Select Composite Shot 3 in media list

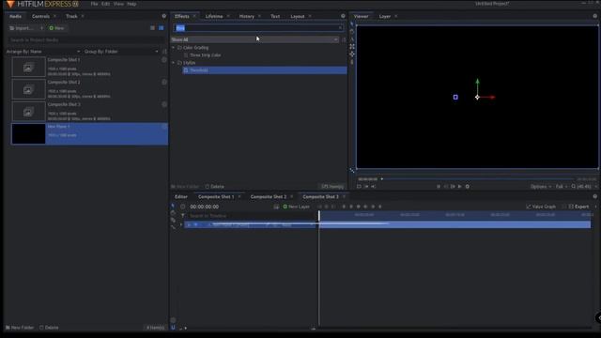[x=90, y=112]
